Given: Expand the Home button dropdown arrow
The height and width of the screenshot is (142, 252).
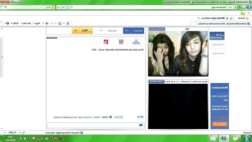Looking at the screenshot, I should pyautogui.click(x=64, y=23).
